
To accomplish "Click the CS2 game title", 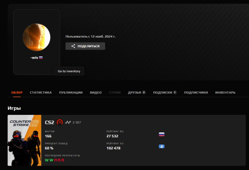I will (x=50, y=122).
